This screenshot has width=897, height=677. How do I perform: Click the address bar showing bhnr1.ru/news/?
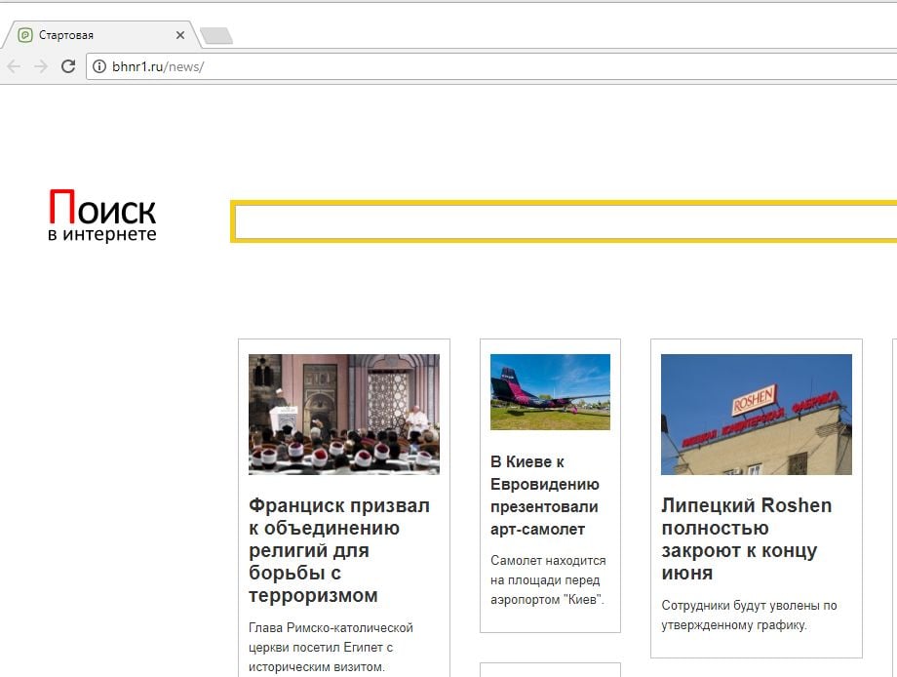(492, 66)
